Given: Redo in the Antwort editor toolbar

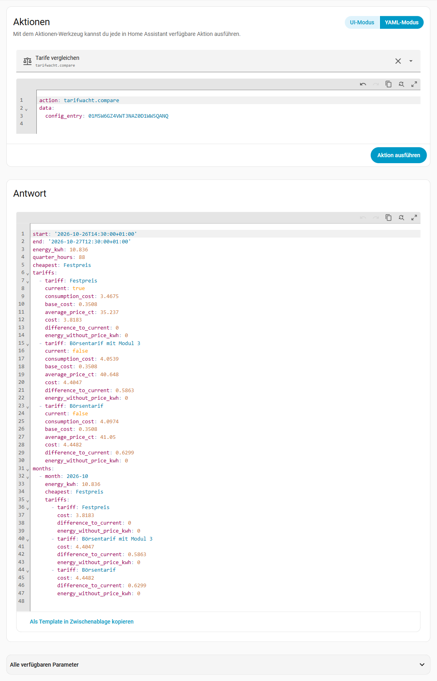Looking at the screenshot, I should click(x=376, y=217).
